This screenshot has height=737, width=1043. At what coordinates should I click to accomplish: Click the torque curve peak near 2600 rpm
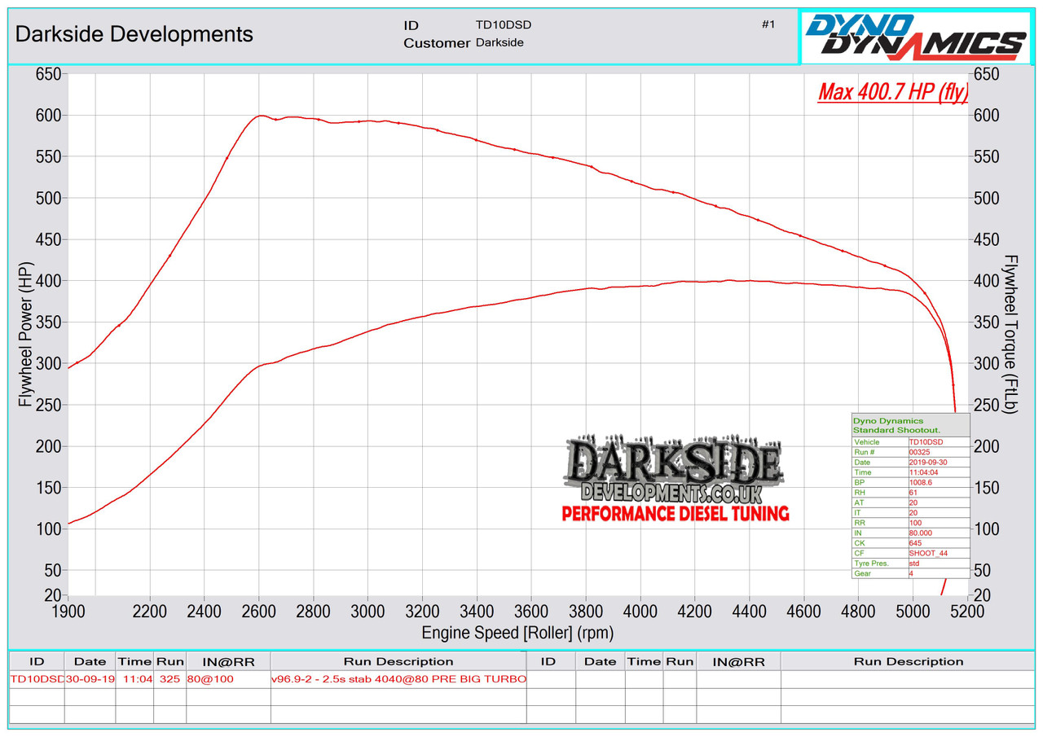(x=260, y=116)
